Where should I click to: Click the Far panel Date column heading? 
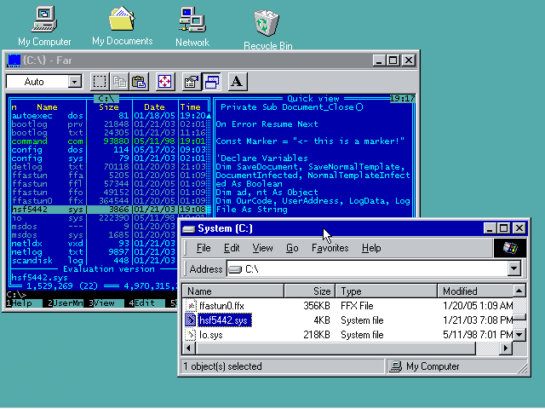tap(154, 107)
